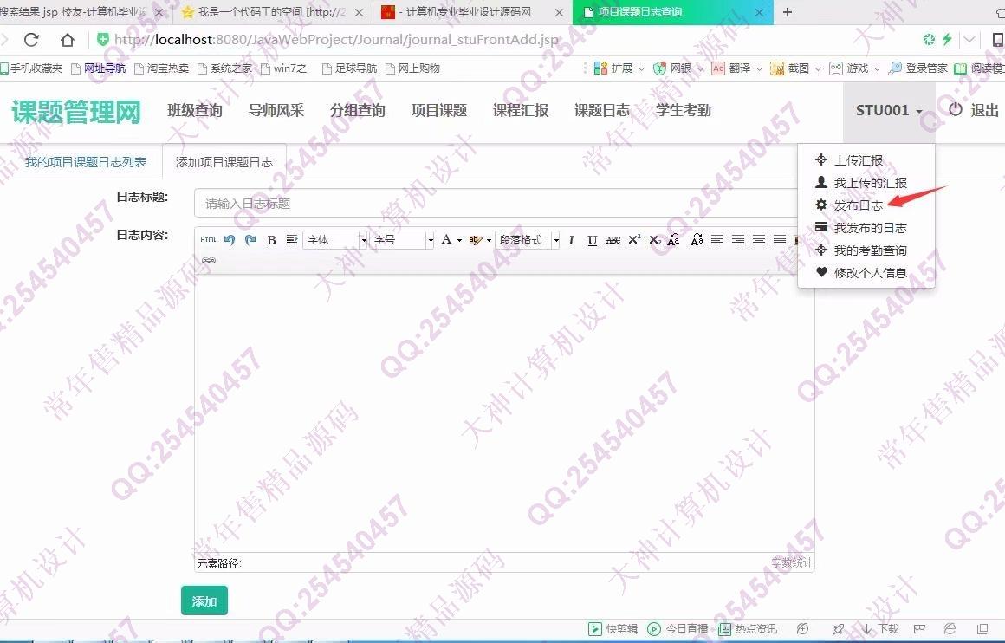Center-align text in the editor
1005x643 pixels.
tap(759, 240)
